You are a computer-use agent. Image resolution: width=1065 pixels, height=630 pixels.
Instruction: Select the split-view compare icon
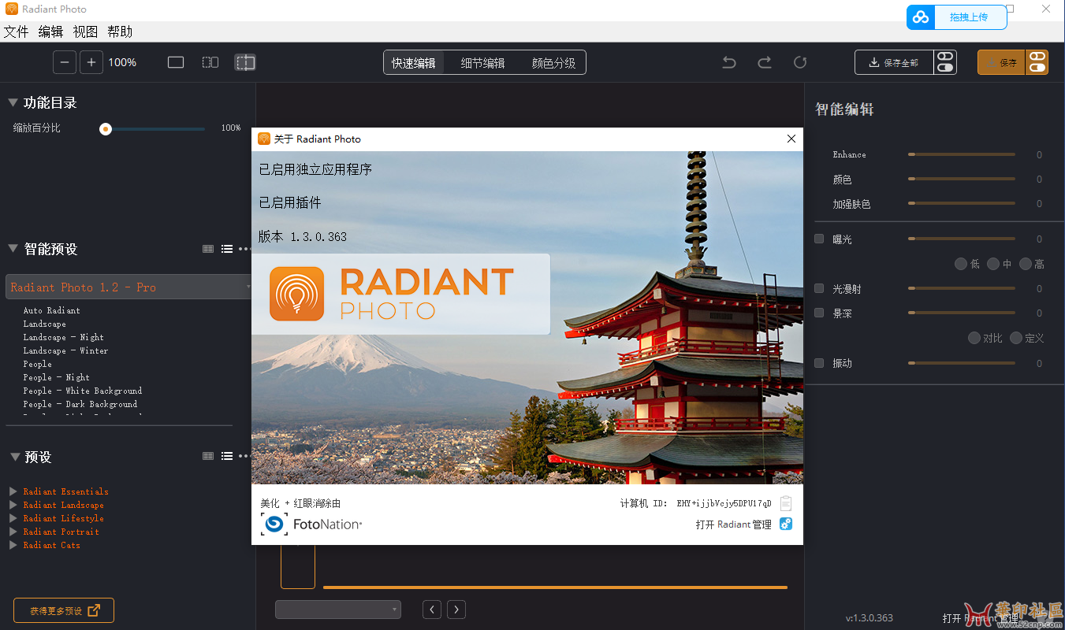click(245, 62)
